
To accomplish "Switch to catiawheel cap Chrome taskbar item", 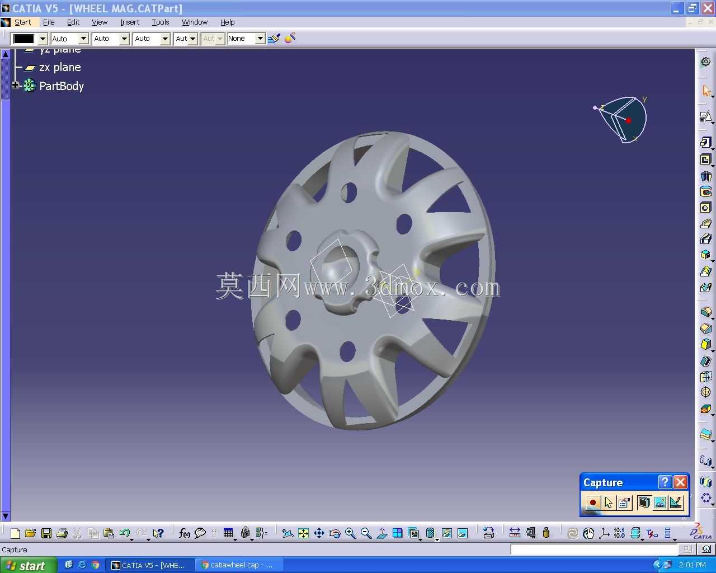I will coord(238,565).
